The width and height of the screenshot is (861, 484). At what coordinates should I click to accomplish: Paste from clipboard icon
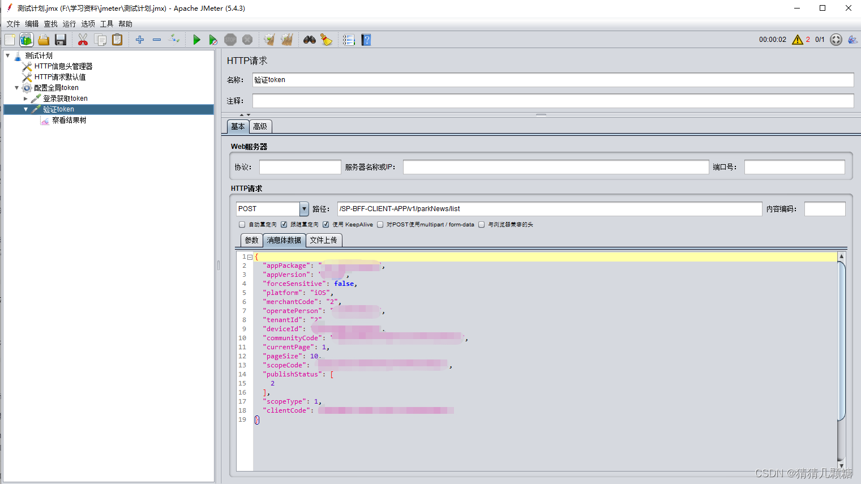click(117, 40)
